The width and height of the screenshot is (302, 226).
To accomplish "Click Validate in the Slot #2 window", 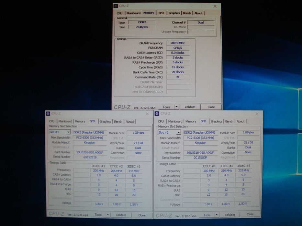I will pyautogui.click(x=230, y=214).
